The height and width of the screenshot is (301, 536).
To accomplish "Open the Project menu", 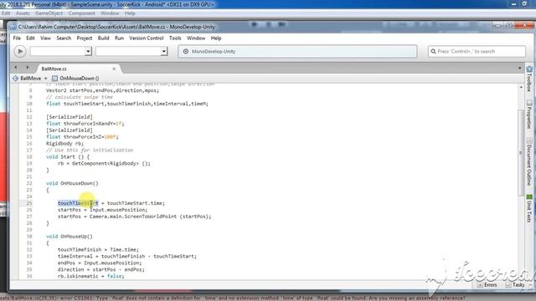I will (x=85, y=38).
